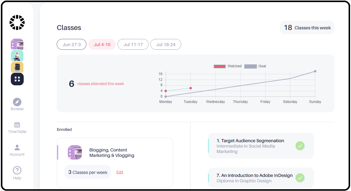Open the dark four-dot grid icon

click(17, 79)
